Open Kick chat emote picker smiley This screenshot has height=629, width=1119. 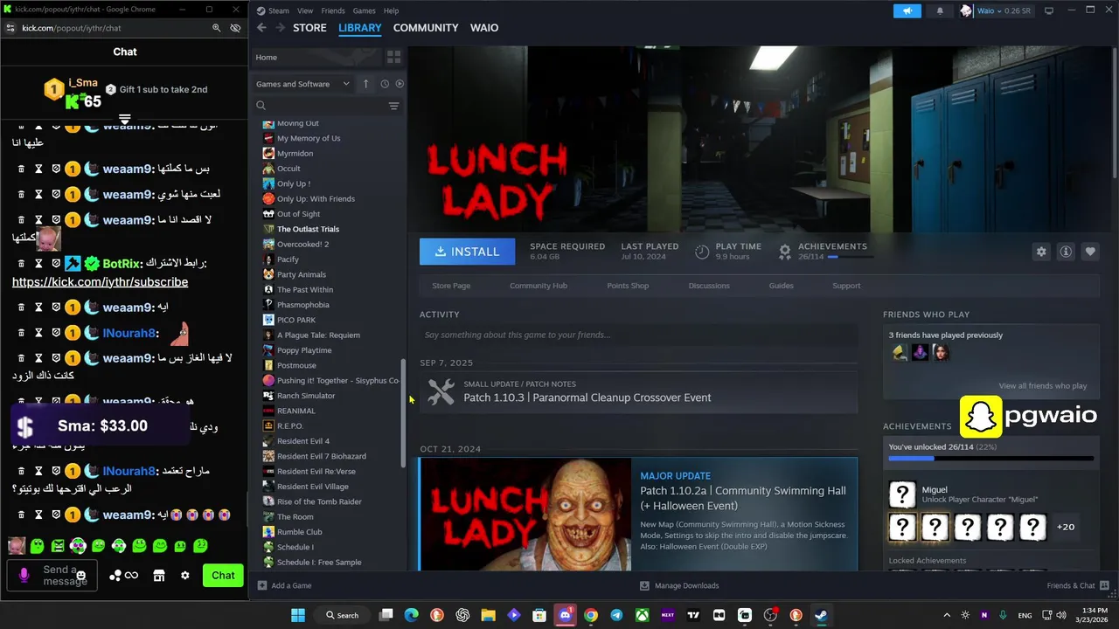click(x=80, y=576)
